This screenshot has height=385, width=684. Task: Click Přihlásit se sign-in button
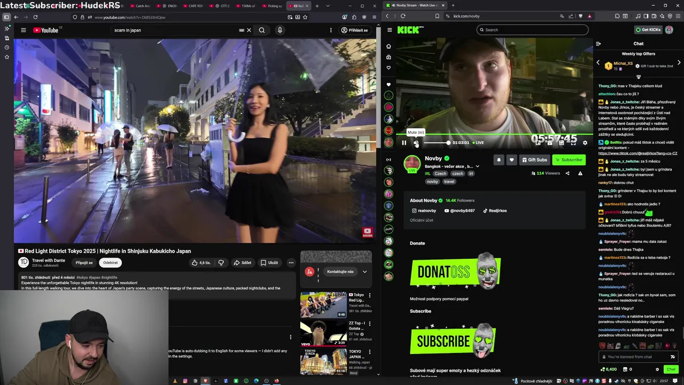(355, 30)
